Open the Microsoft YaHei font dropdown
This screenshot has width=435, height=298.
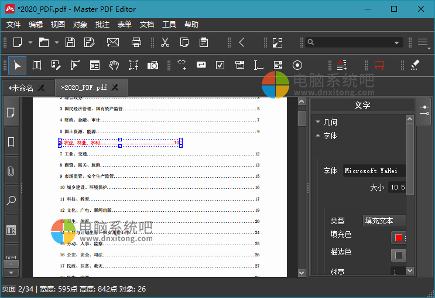[x=374, y=171]
